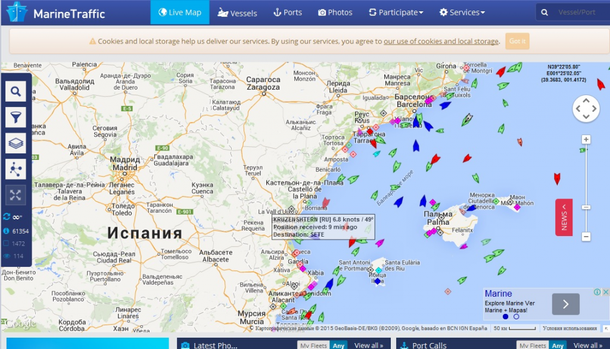The image size is (610, 349).
Task: Select the blue vessel marker at Ibiza
Action: click(x=377, y=281)
